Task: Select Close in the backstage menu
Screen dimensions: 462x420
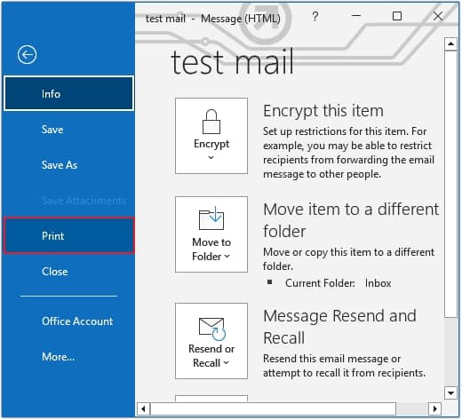Action: click(68, 272)
